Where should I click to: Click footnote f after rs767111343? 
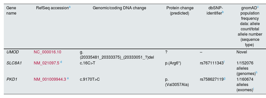pyautogui.click(x=224, y=62)
